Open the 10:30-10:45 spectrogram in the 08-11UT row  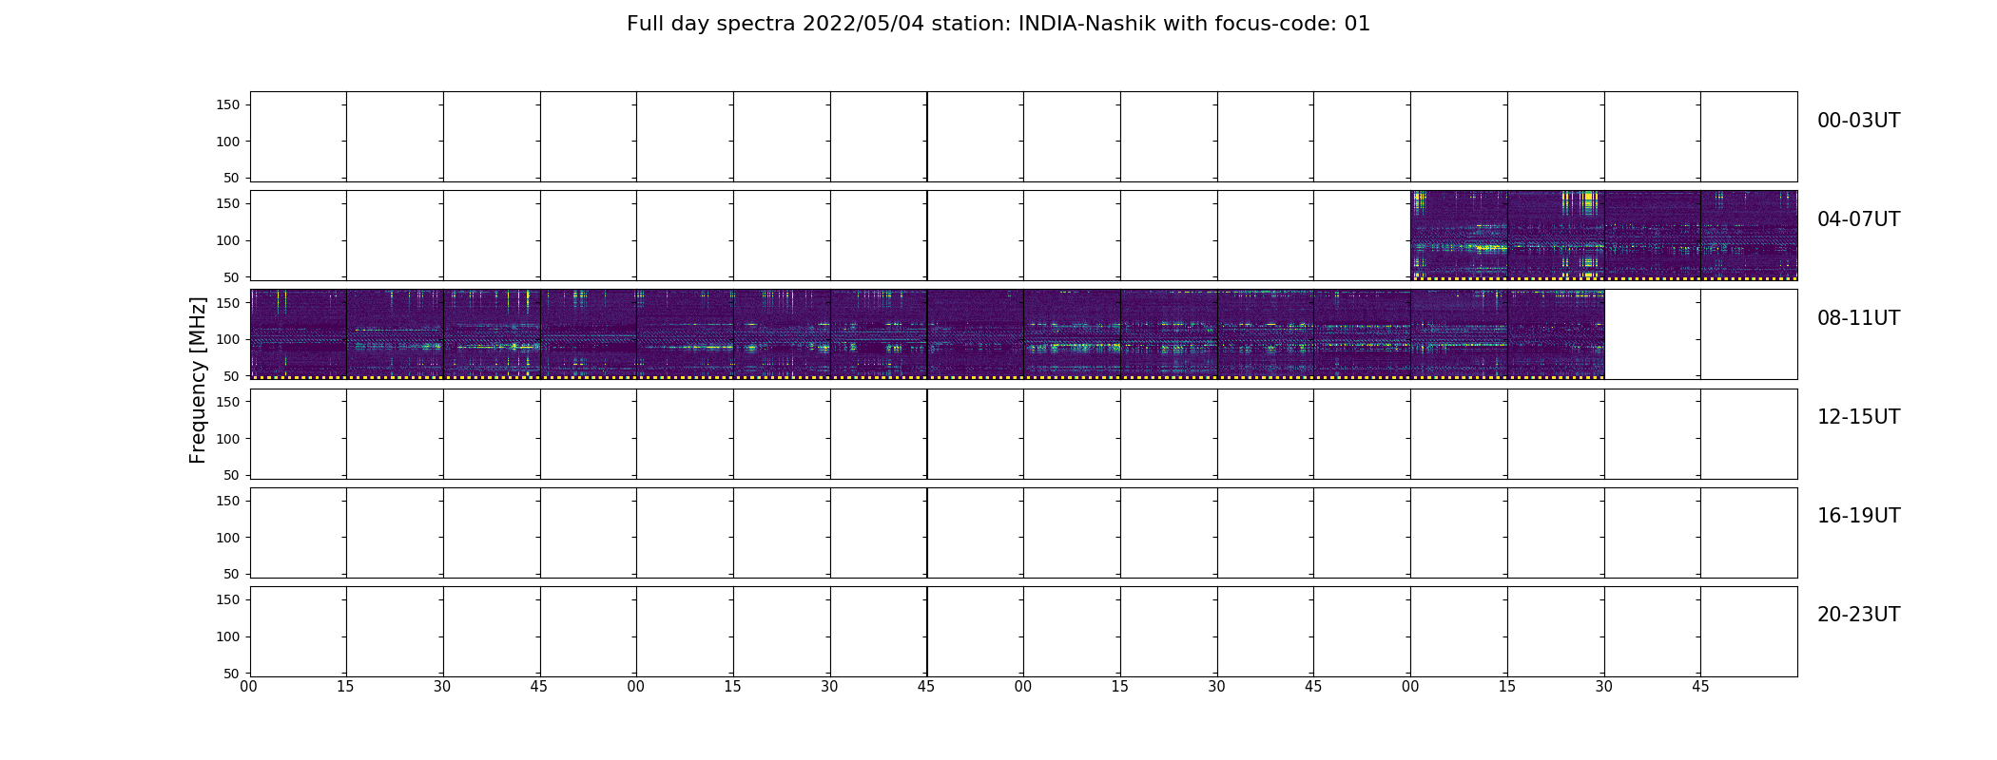(1266, 334)
